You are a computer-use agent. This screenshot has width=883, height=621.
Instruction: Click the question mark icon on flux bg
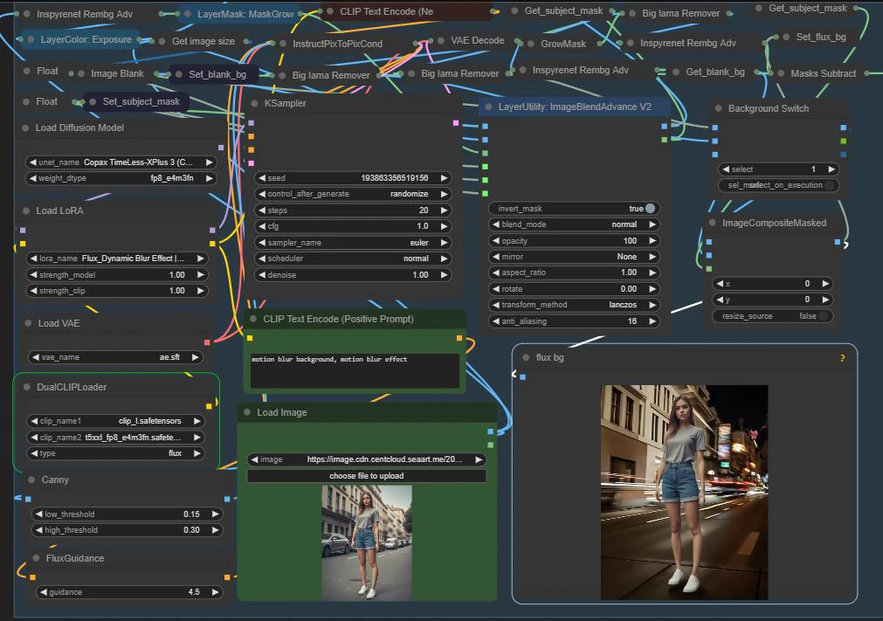[842, 358]
